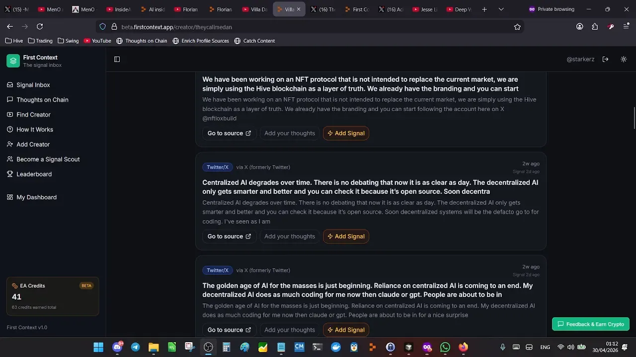Image resolution: width=636 pixels, height=357 pixels.
Task: Go to source of the NFT protocol post
Action: point(229,133)
